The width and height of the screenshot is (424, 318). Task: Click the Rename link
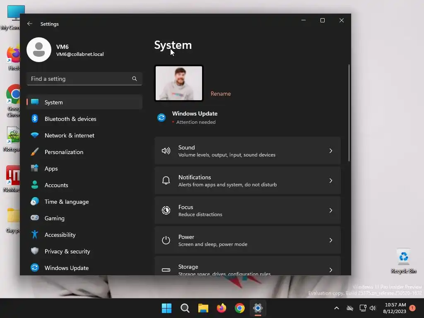[x=221, y=94]
